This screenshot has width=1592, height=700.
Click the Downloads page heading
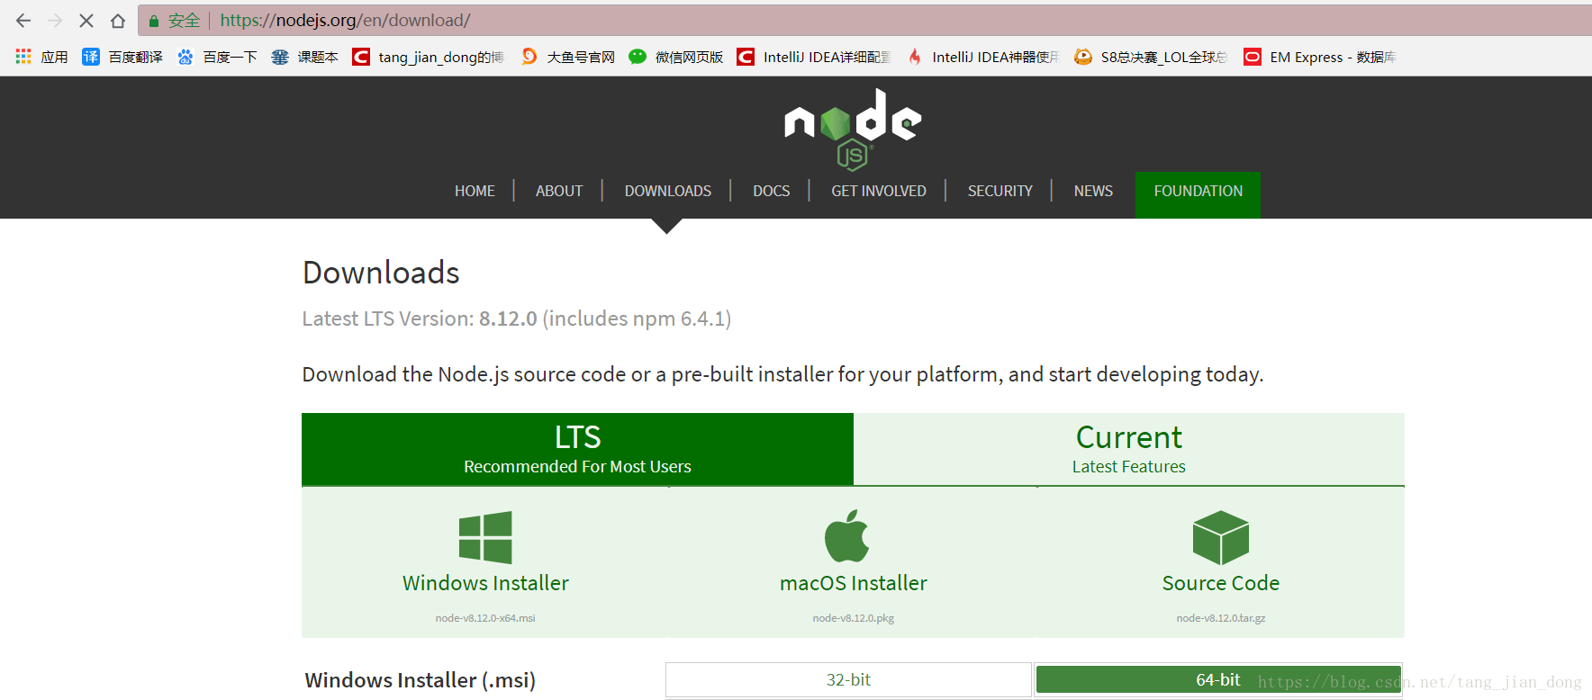pyautogui.click(x=381, y=273)
